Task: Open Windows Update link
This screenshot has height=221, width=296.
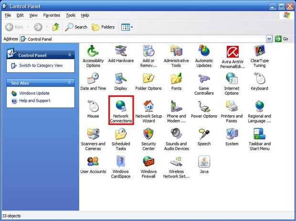Action: tap(34, 93)
